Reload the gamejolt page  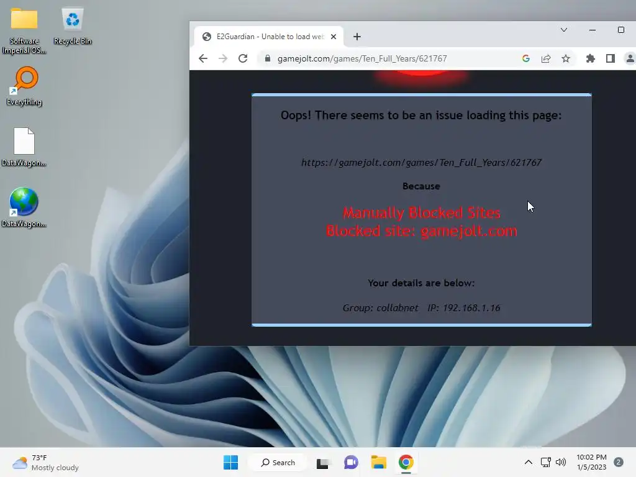[x=243, y=58]
